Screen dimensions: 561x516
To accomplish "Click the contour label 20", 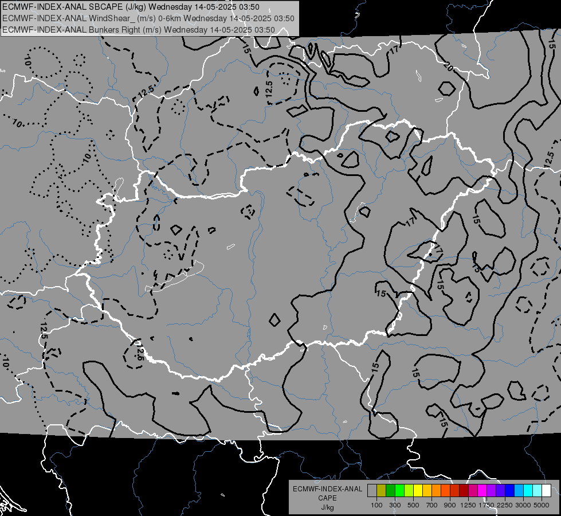I will 448,66.
